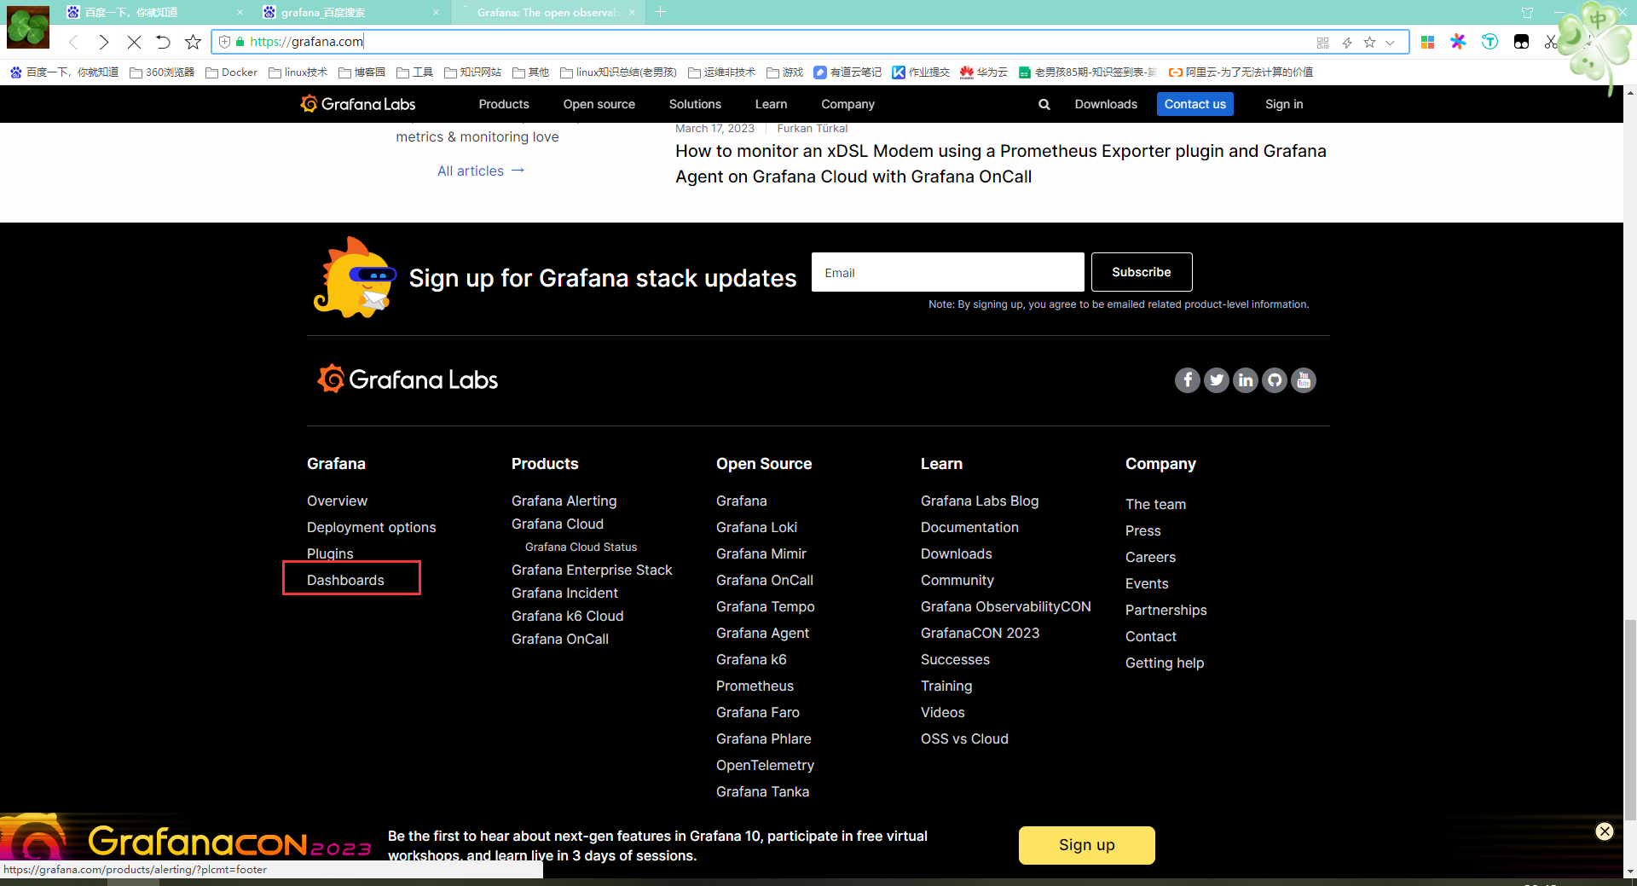The height and width of the screenshot is (886, 1637).
Task: Open the Docker bookmark folder
Action: (x=231, y=72)
